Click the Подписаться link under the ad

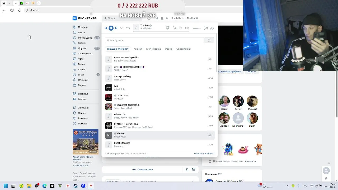pyautogui.click(x=81, y=165)
